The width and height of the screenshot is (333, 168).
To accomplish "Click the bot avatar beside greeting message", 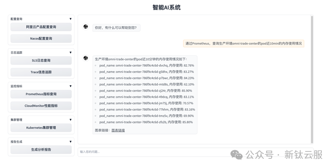I will [x=86, y=27].
